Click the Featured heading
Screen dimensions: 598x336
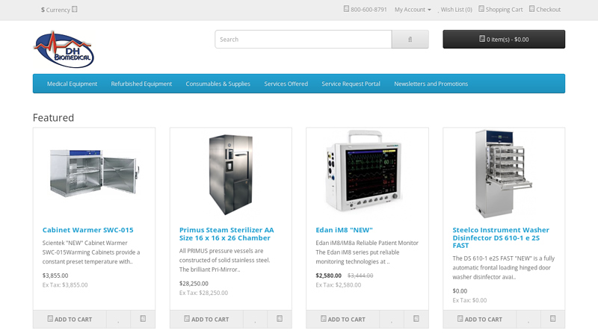coord(53,118)
